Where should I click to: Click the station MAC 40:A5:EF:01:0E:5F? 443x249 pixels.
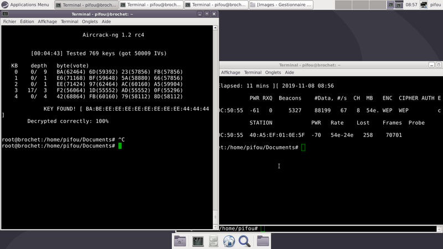pos(277,135)
